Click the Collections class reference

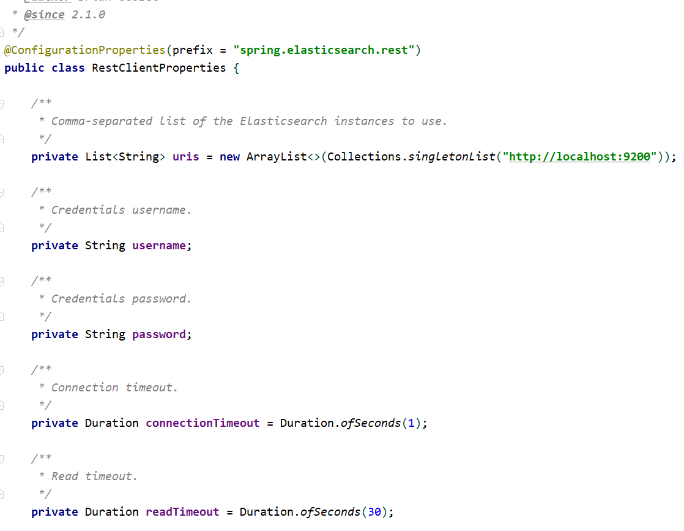click(x=364, y=157)
